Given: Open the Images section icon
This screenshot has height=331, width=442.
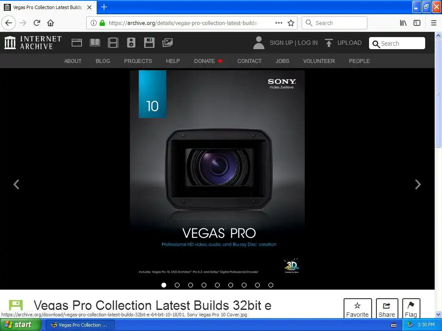Looking at the screenshot, I should [x=167, y=43].
